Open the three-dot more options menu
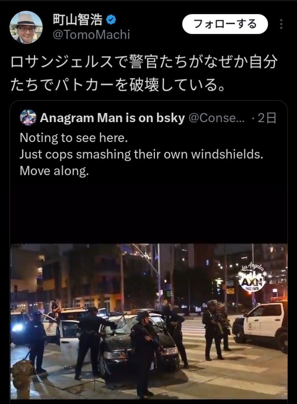Screen dimensions: 297x404 click(281, 24)
